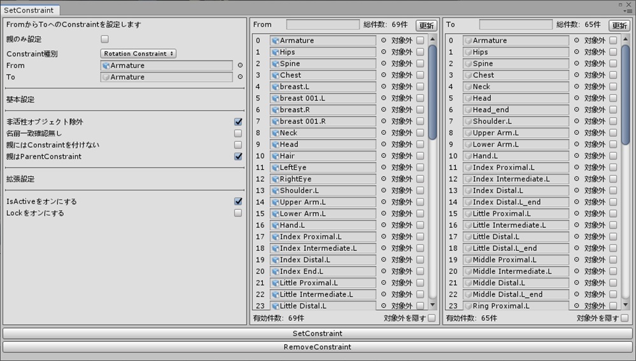The width and height of the screenshot is (636, 361).
Task: Open object picker for To Armature field
Action: pyautogui.click(x=240, y=76)
